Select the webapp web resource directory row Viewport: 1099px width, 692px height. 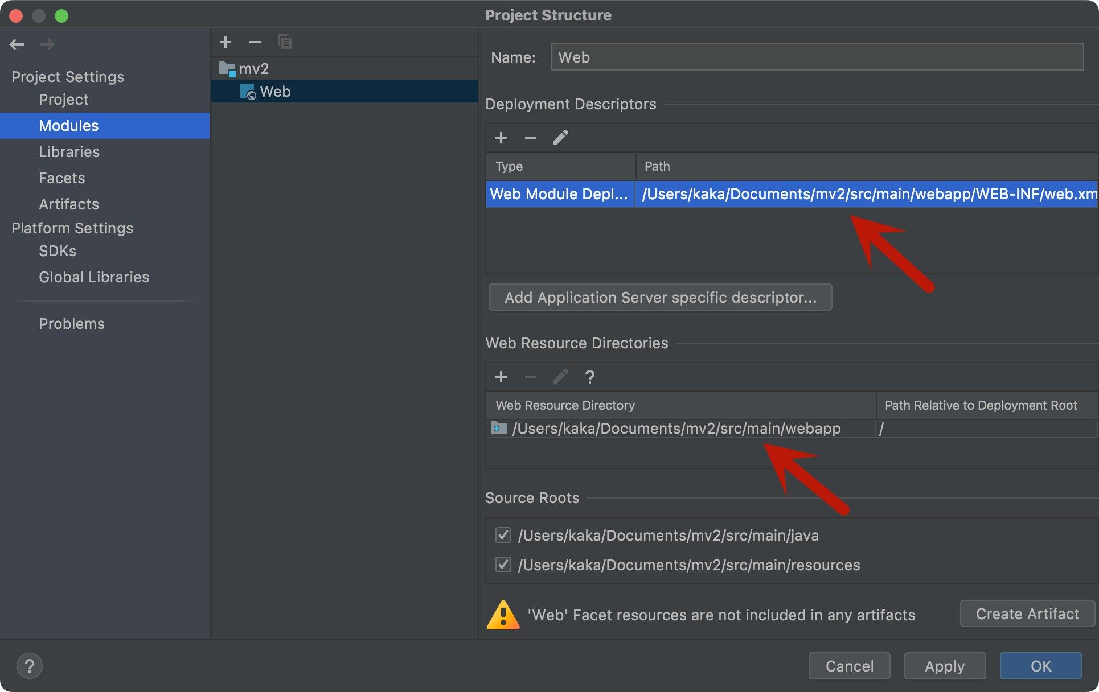point(676,429)
